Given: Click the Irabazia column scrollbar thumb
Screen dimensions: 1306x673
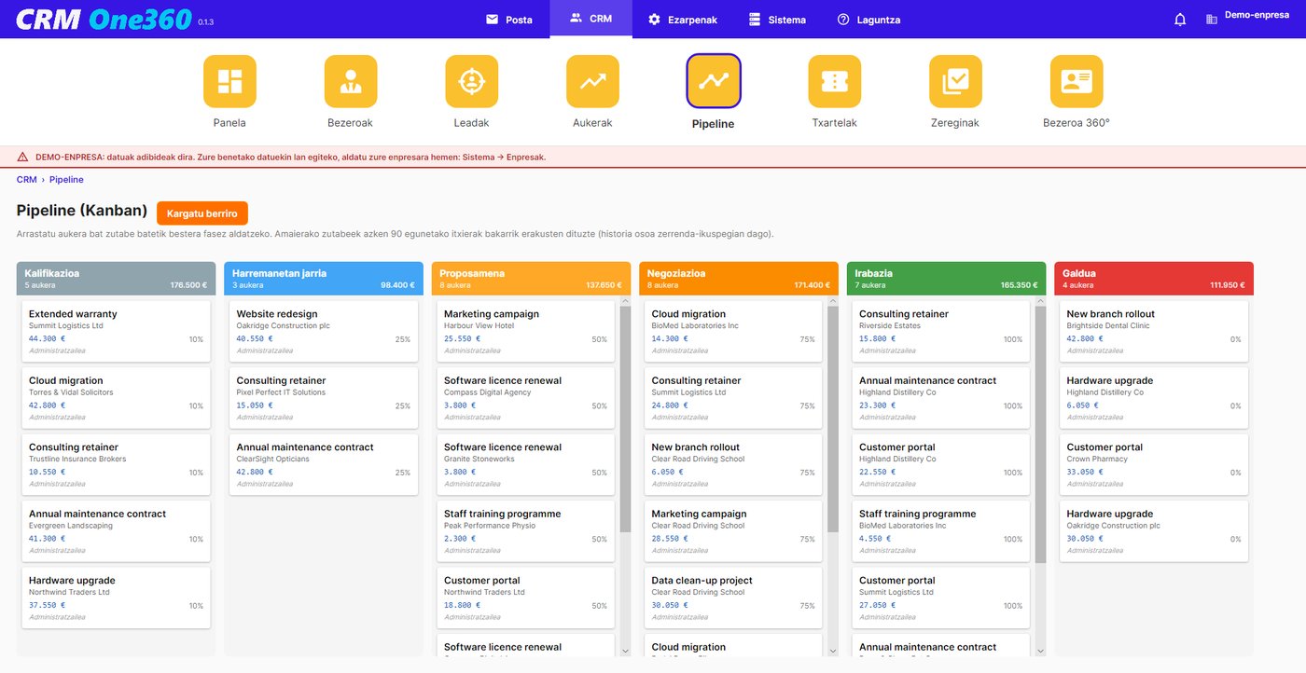Looking at the screenshot, I should [x=1040, y=434].
